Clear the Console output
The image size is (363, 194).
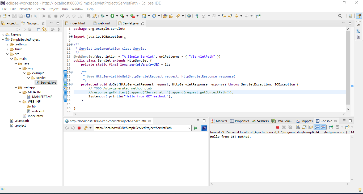[298, 127]
